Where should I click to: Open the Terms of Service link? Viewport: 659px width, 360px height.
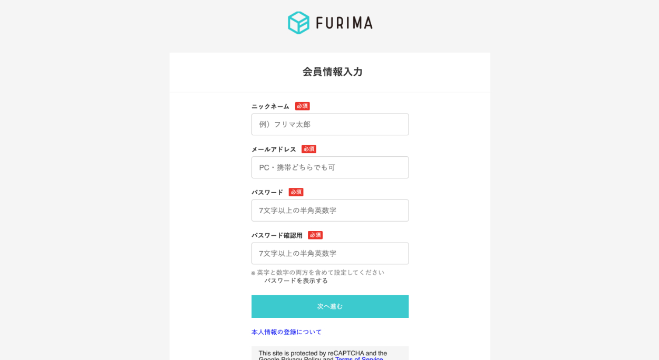click(359, 359)
